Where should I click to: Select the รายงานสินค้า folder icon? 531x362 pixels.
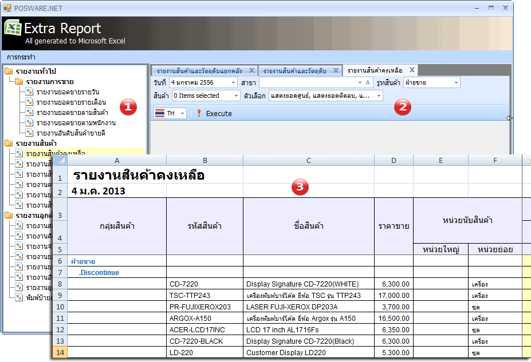[x=9, y=144]
